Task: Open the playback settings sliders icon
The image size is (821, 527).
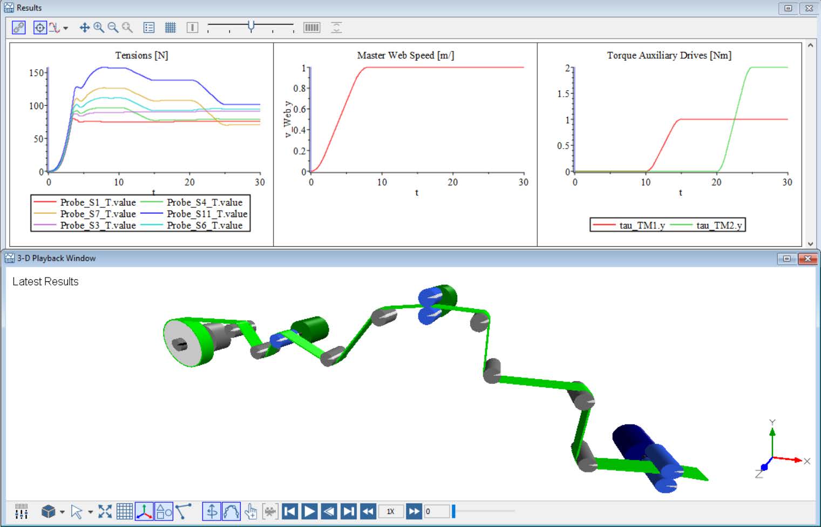Action: coord(22,511)
